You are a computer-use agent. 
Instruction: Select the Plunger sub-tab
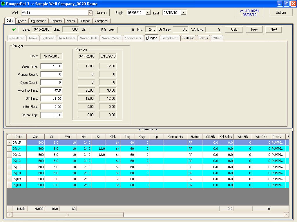[x=151, y=38]
